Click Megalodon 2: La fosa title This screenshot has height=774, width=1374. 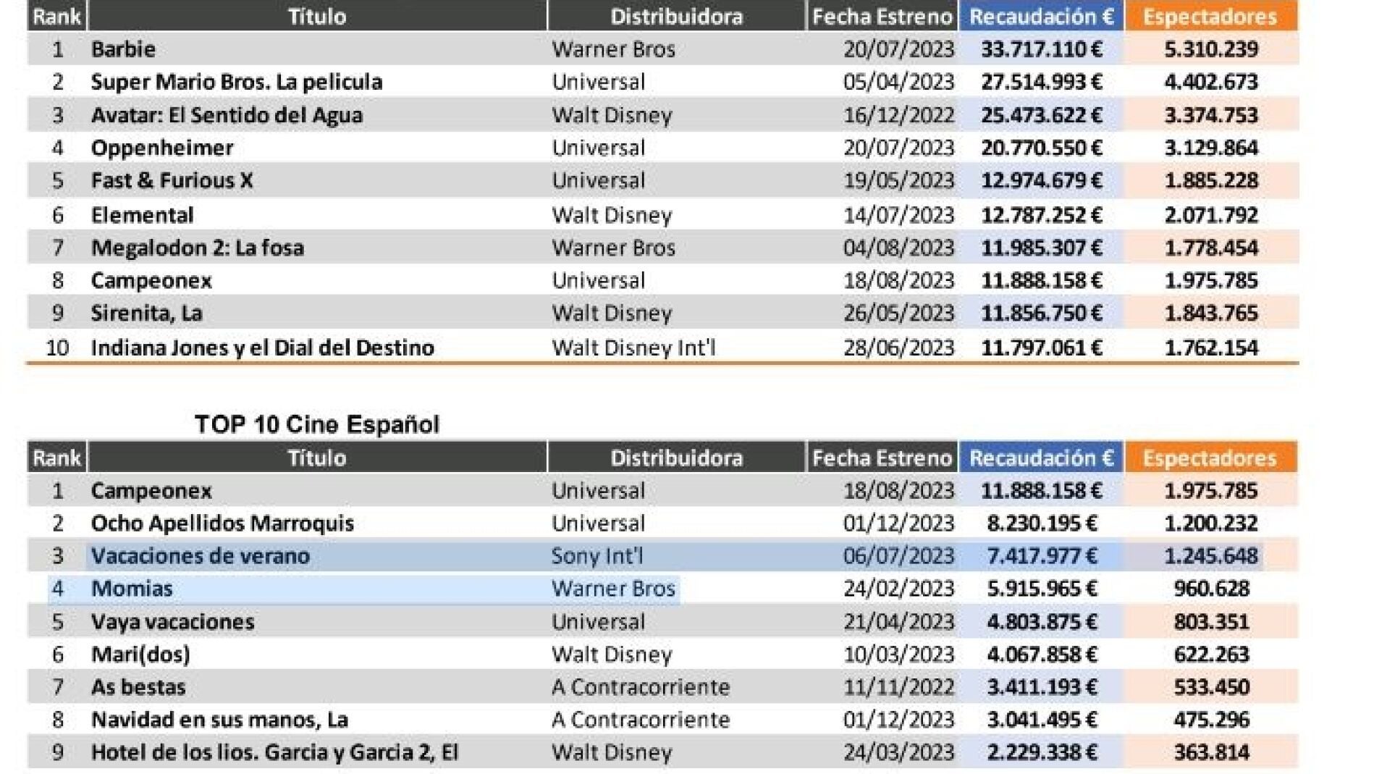tap(197, 248)
